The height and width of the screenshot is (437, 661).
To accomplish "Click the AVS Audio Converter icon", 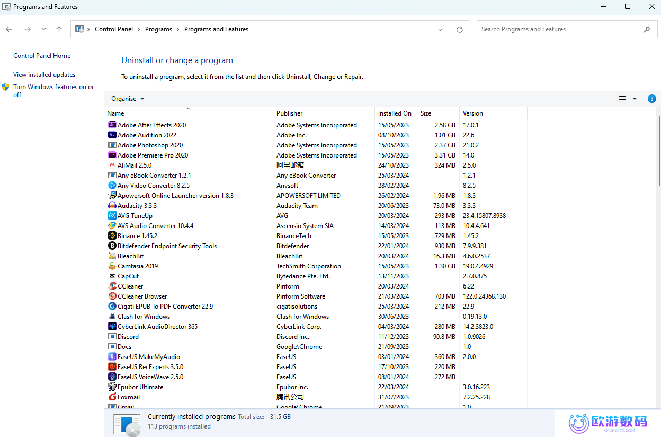I will [x=112, y=226].
